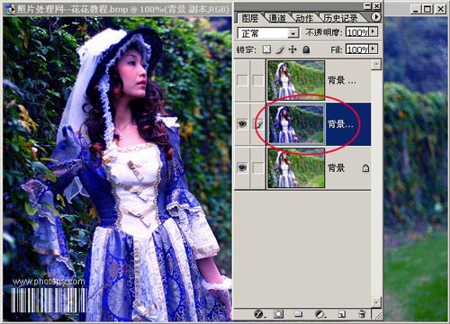Toggle link box of the top layer
The image size is (450, 324).
tap(258, 80)
